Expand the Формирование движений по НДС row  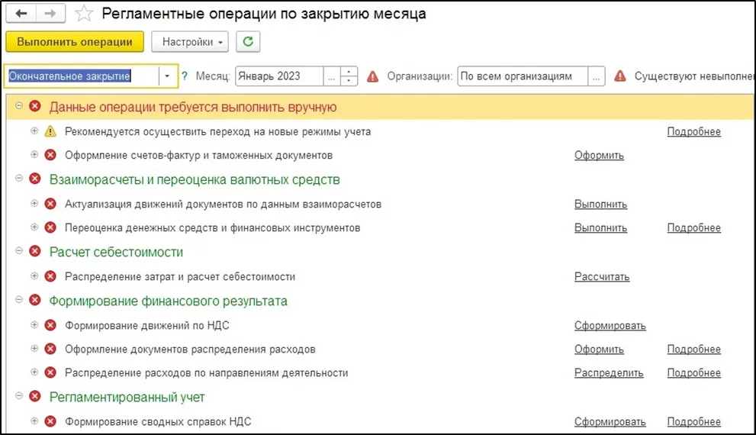point(34,325)
